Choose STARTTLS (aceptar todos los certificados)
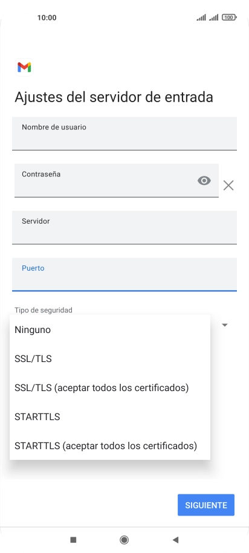Image resolution: width=249 pixels, height=553 pixels. pos(110,446)
